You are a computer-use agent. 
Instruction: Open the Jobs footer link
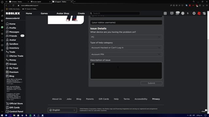click(69, 99)
